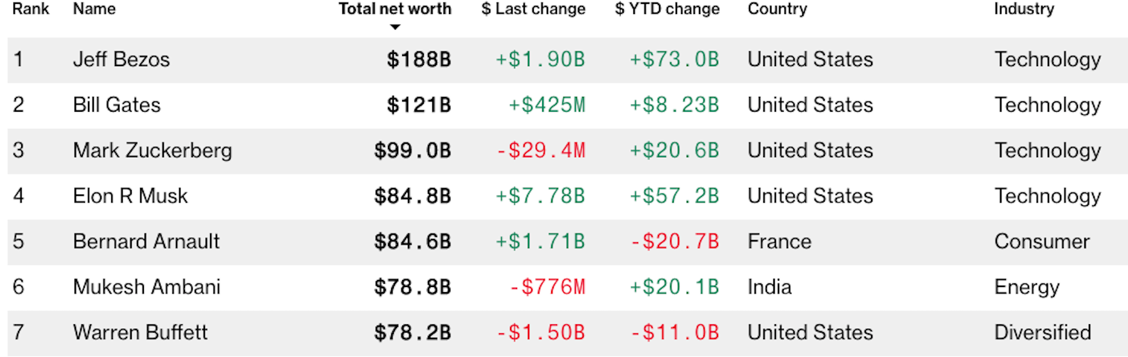Sort by $ Last change column

pos(533,9)
